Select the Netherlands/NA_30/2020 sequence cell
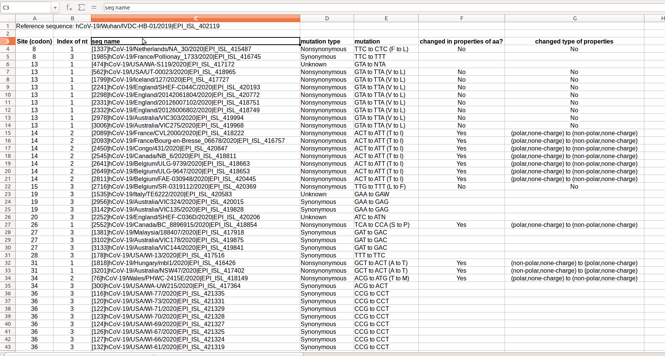The height and width of the screenshot is (356, 665). coord(196,49)
